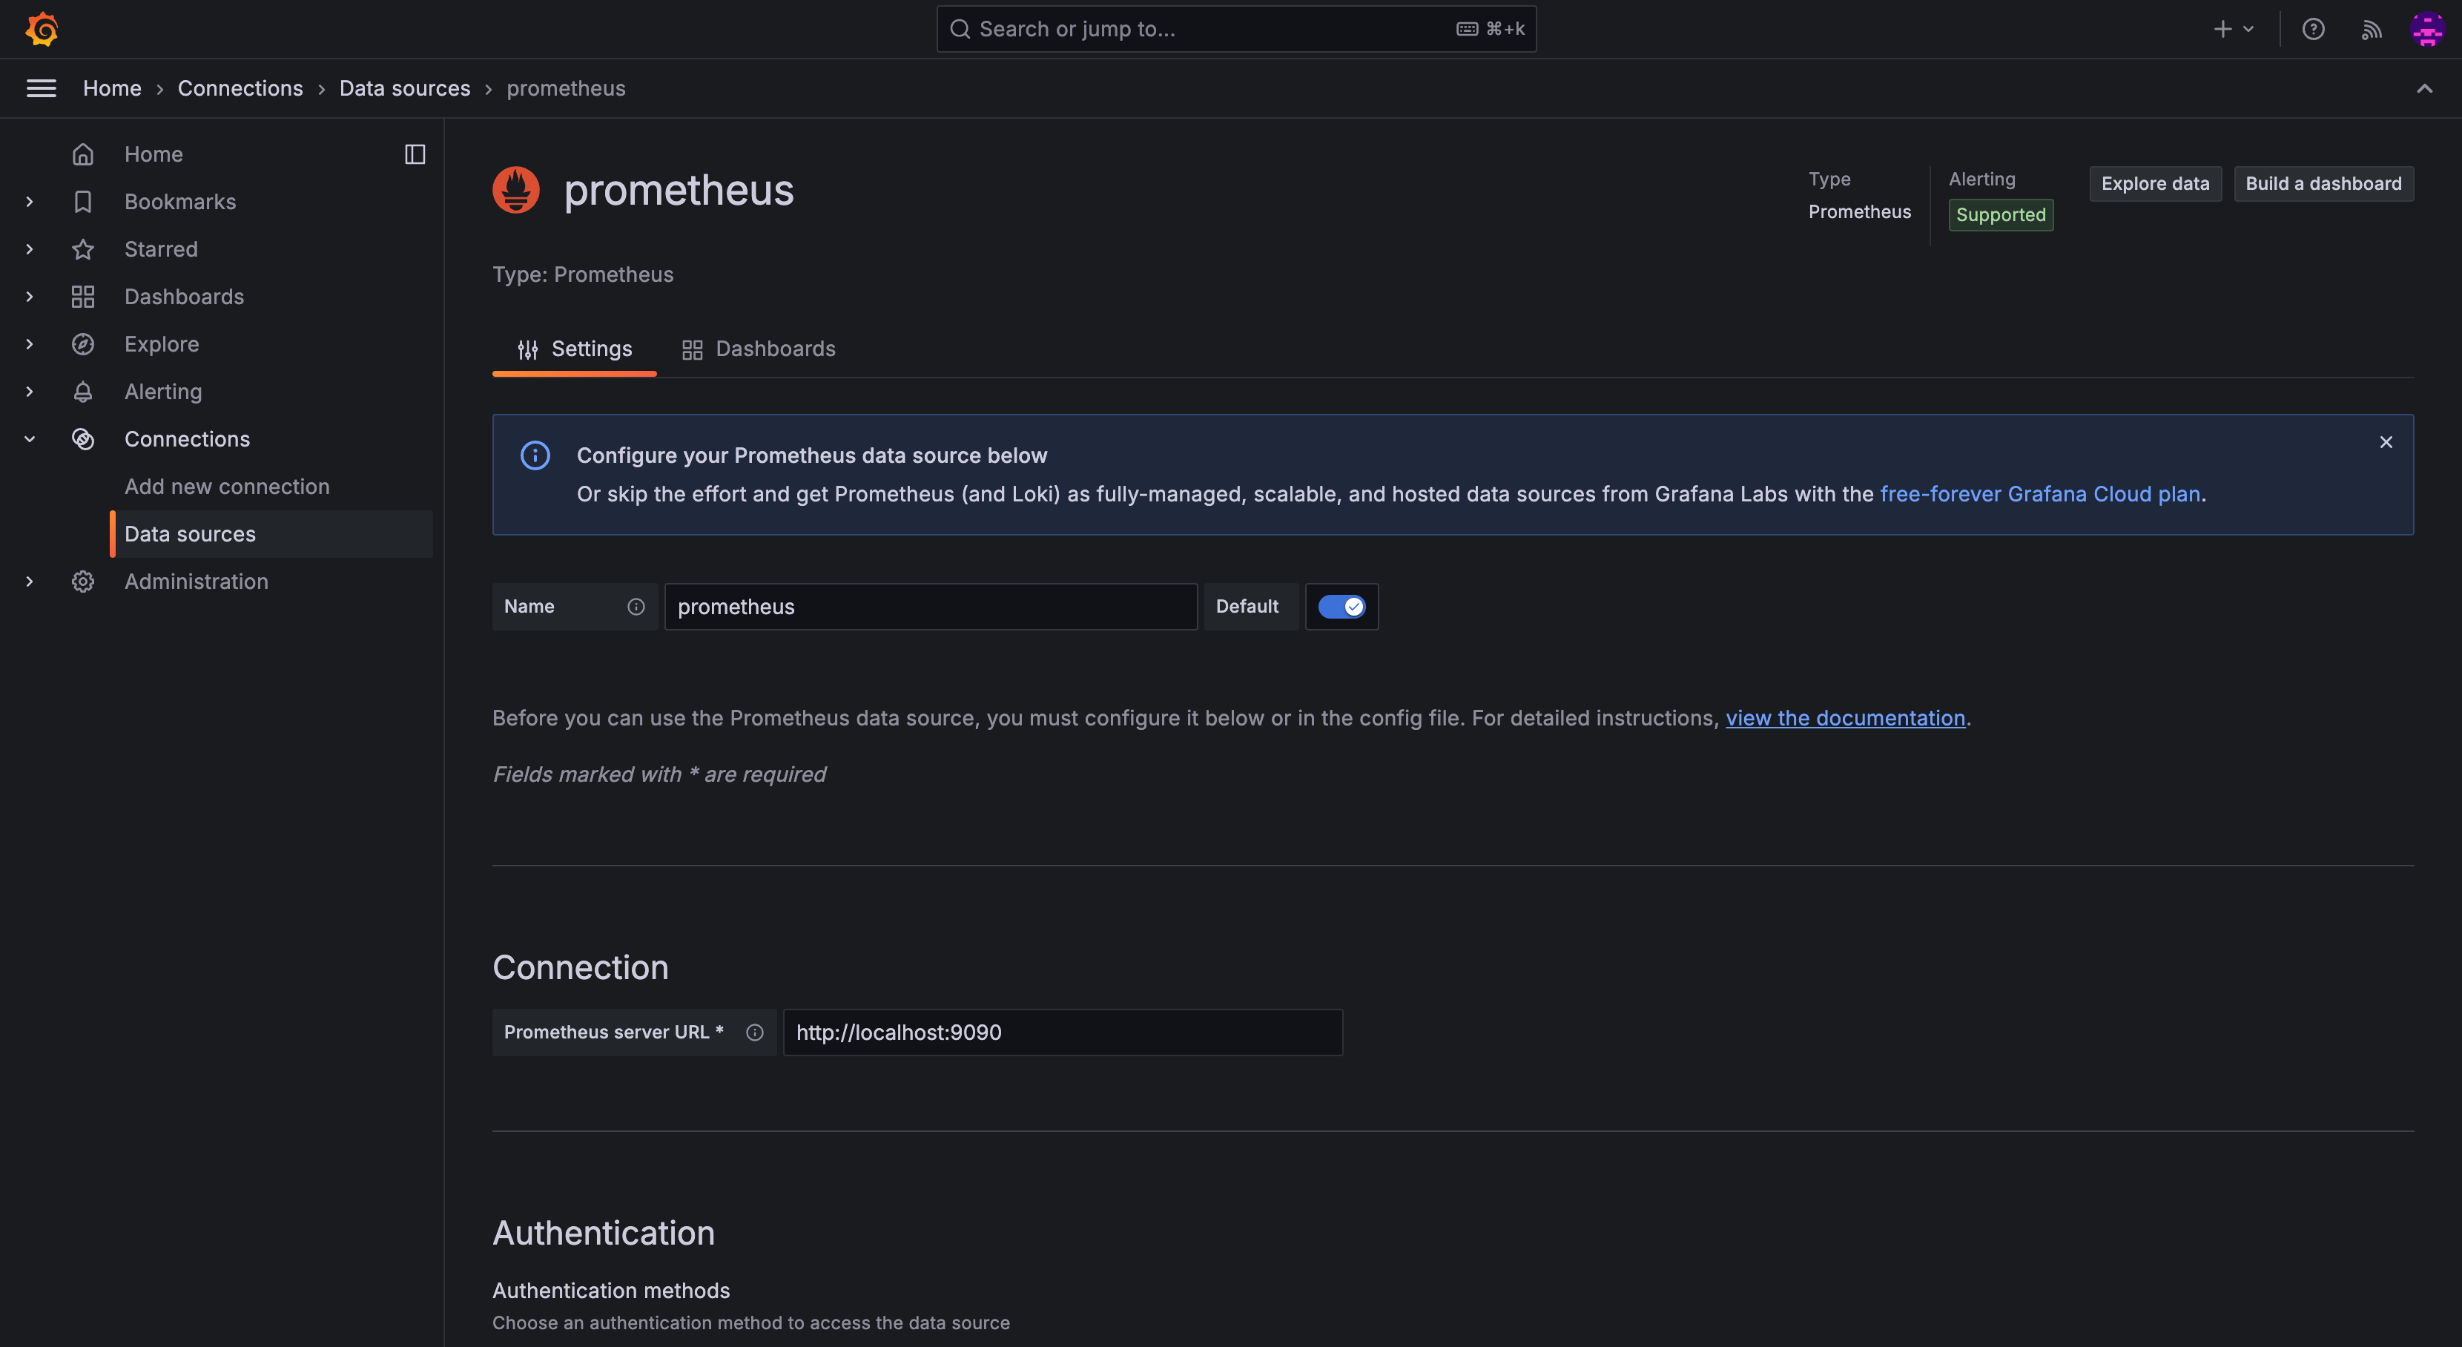Disable the Default data source toggle
2462x1347 pixels.
1341,606
